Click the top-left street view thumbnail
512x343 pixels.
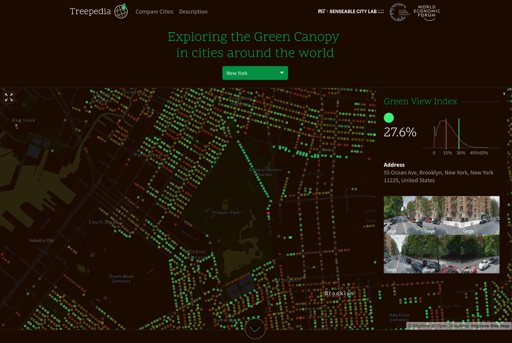[x=402, y=215]
